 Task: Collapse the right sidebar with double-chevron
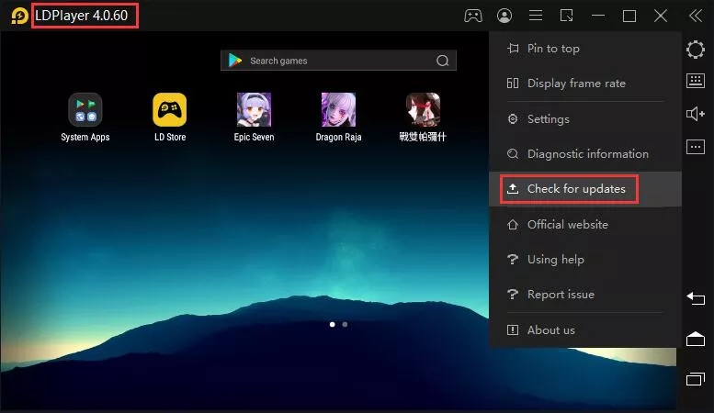point(696,16)
